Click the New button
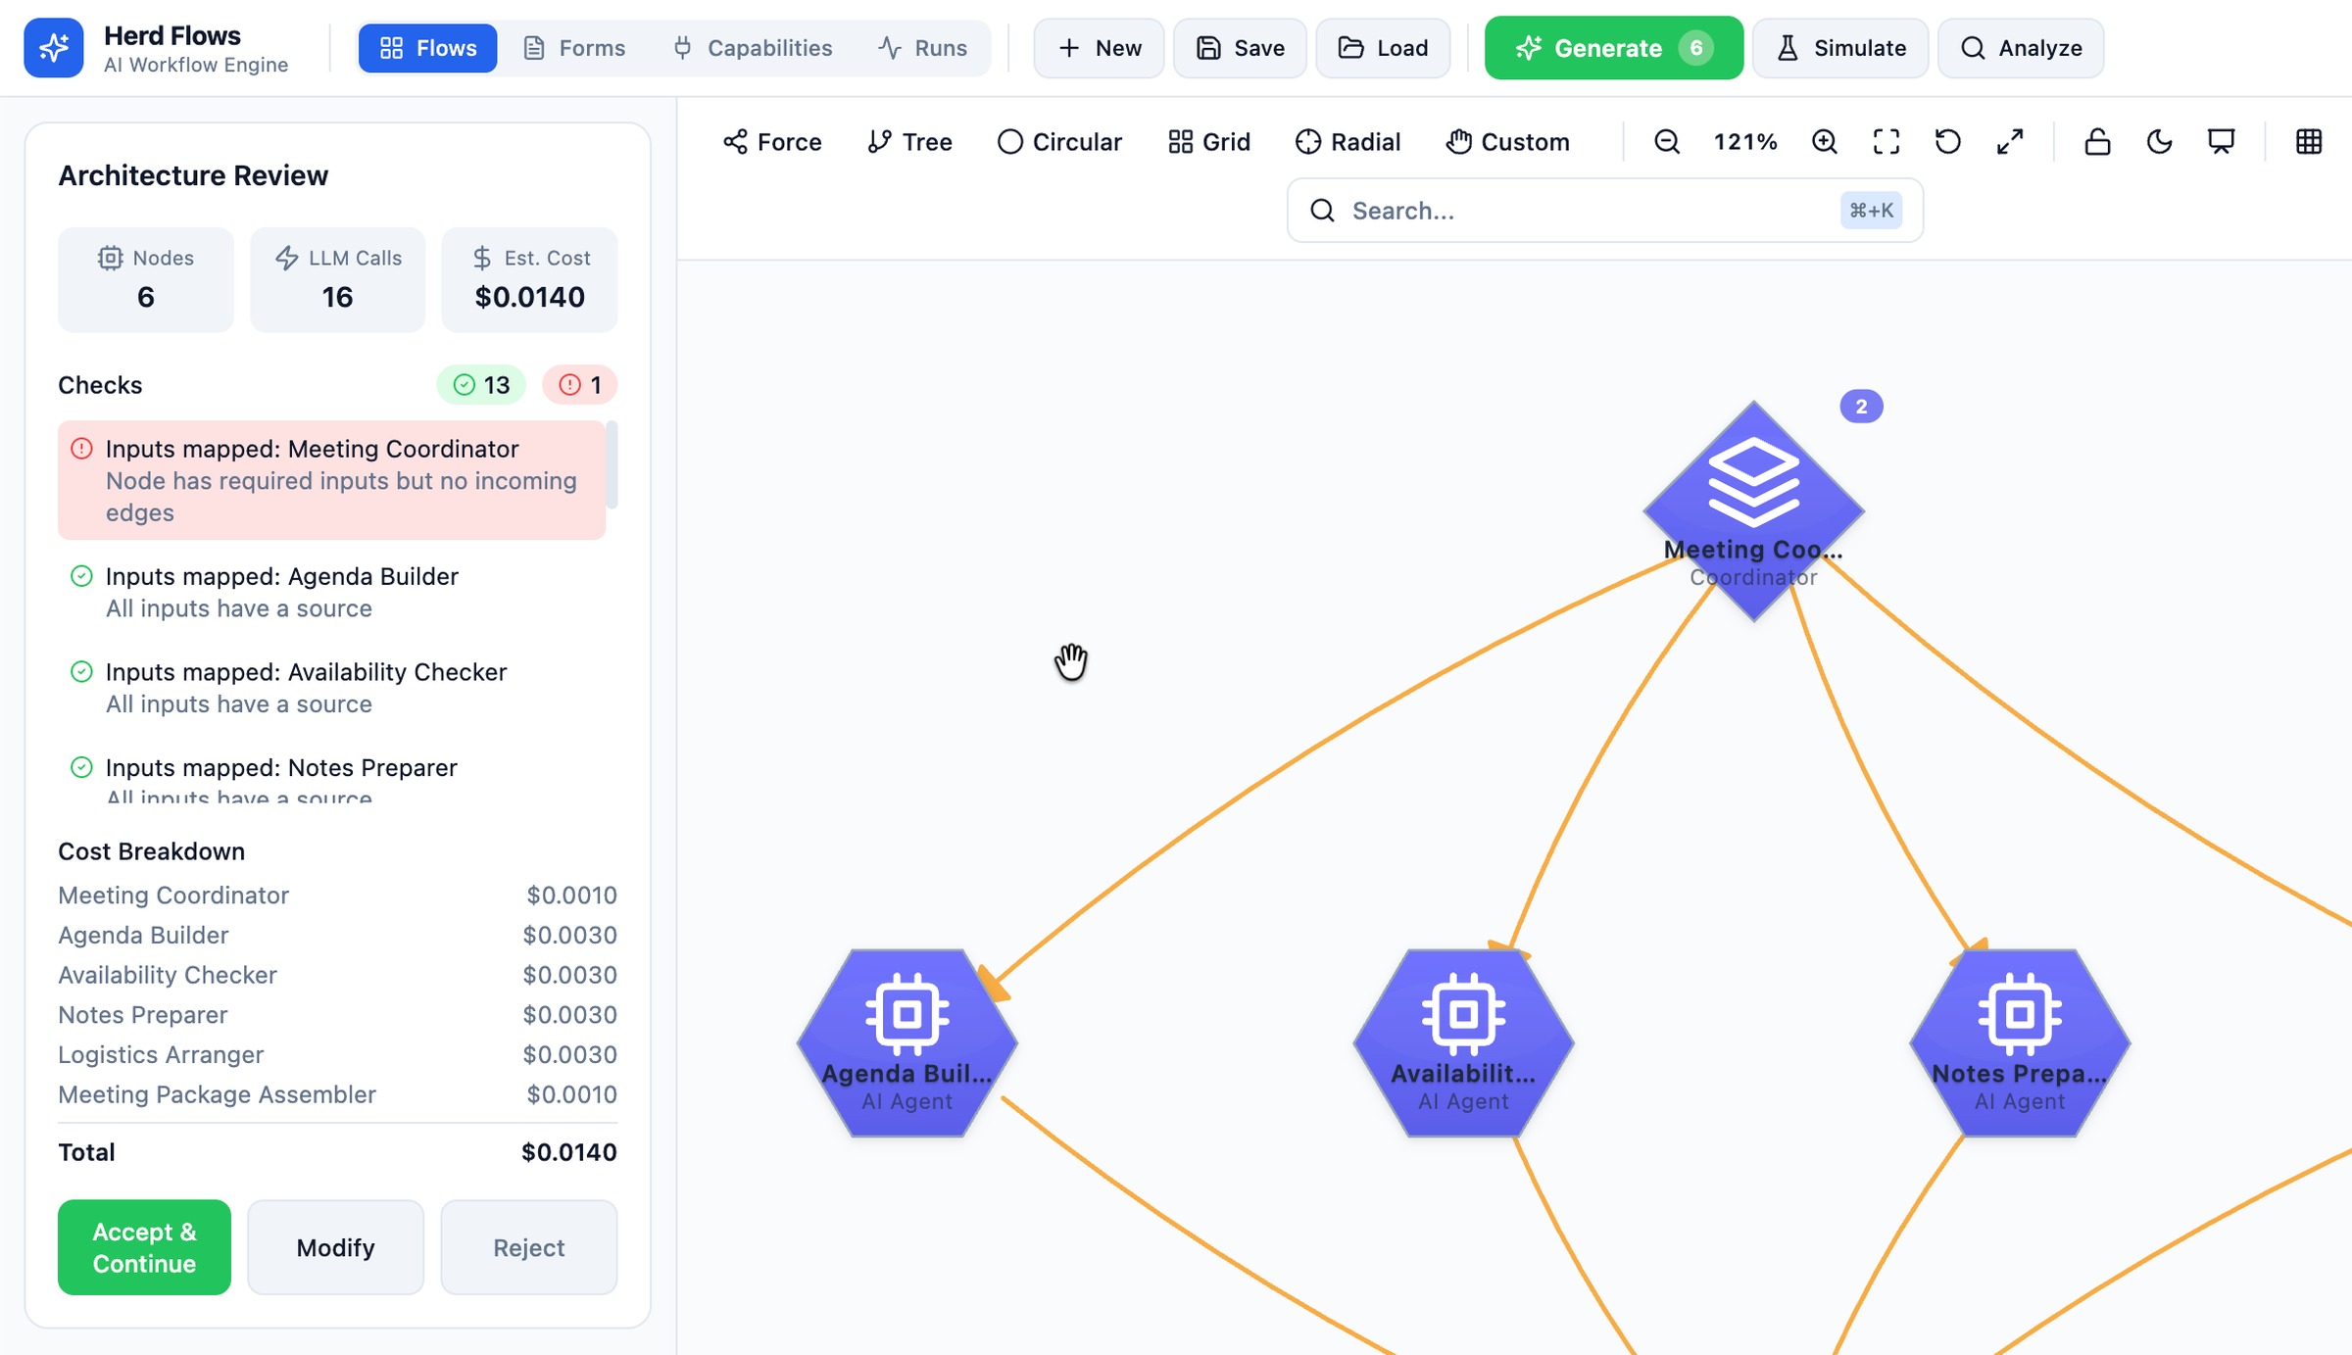Image resolution: width=2352 pixels, height=1355 pixels. (x=1099, y=48)
